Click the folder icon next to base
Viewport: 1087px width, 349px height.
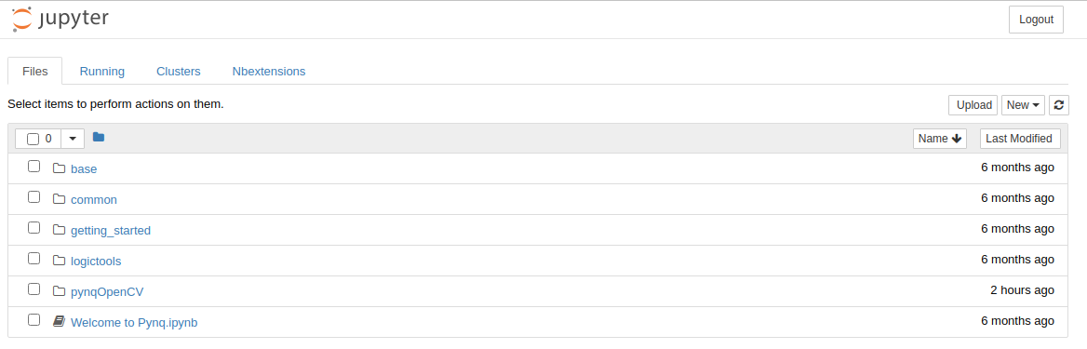point(59,168)
